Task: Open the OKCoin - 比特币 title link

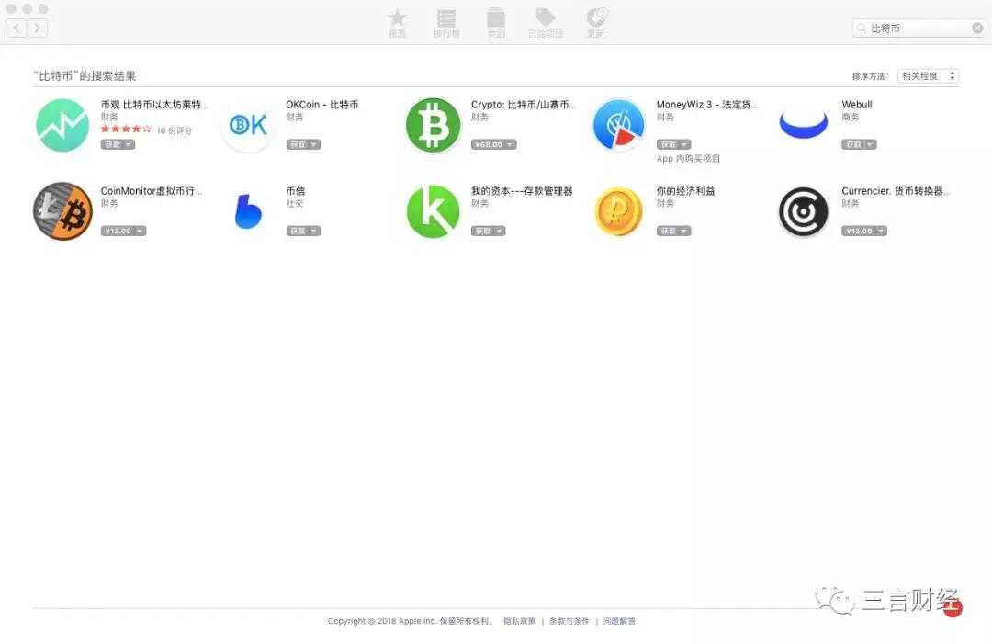Action: click(x=322, y=105)
